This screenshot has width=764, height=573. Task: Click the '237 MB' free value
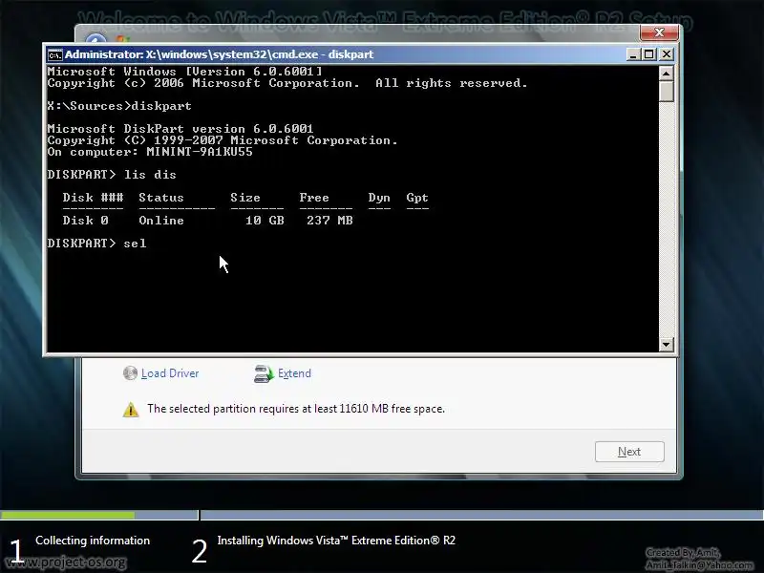(329, 221)
